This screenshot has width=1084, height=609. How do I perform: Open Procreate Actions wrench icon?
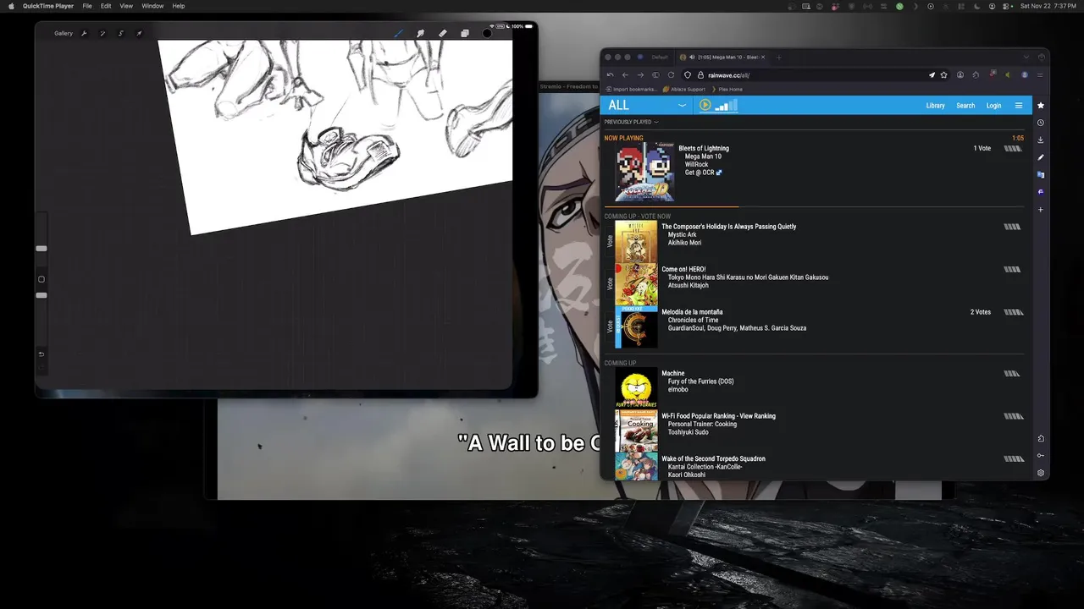point(84,34)
